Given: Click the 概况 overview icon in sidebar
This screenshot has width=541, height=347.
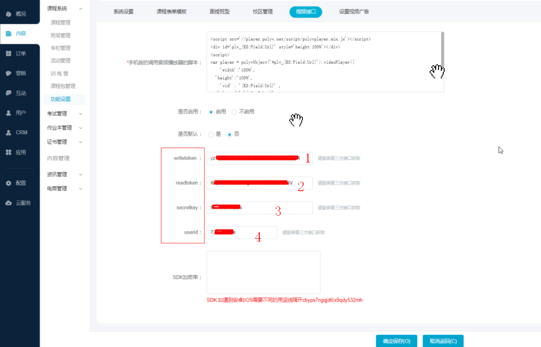Looking at the screenshot, I should pyautogui.click(x=8, y=14).
